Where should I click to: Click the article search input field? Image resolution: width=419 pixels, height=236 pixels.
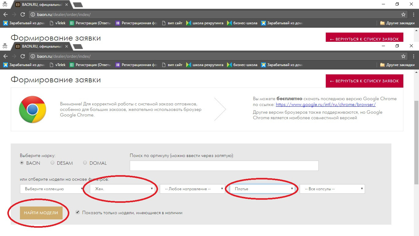point(224,165)
